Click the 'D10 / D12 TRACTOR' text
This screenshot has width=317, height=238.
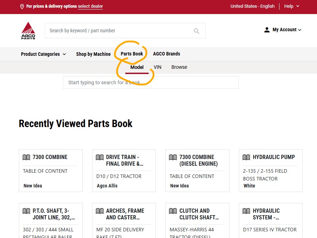pyautogui.click(x=119, y=177)
